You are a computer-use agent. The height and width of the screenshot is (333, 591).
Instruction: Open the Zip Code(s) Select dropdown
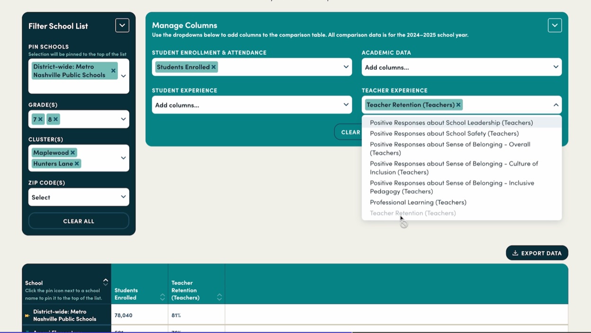point(79,197)
